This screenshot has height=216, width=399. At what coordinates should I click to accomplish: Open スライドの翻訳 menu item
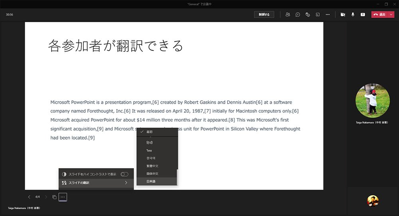click(x=96, y=182)
